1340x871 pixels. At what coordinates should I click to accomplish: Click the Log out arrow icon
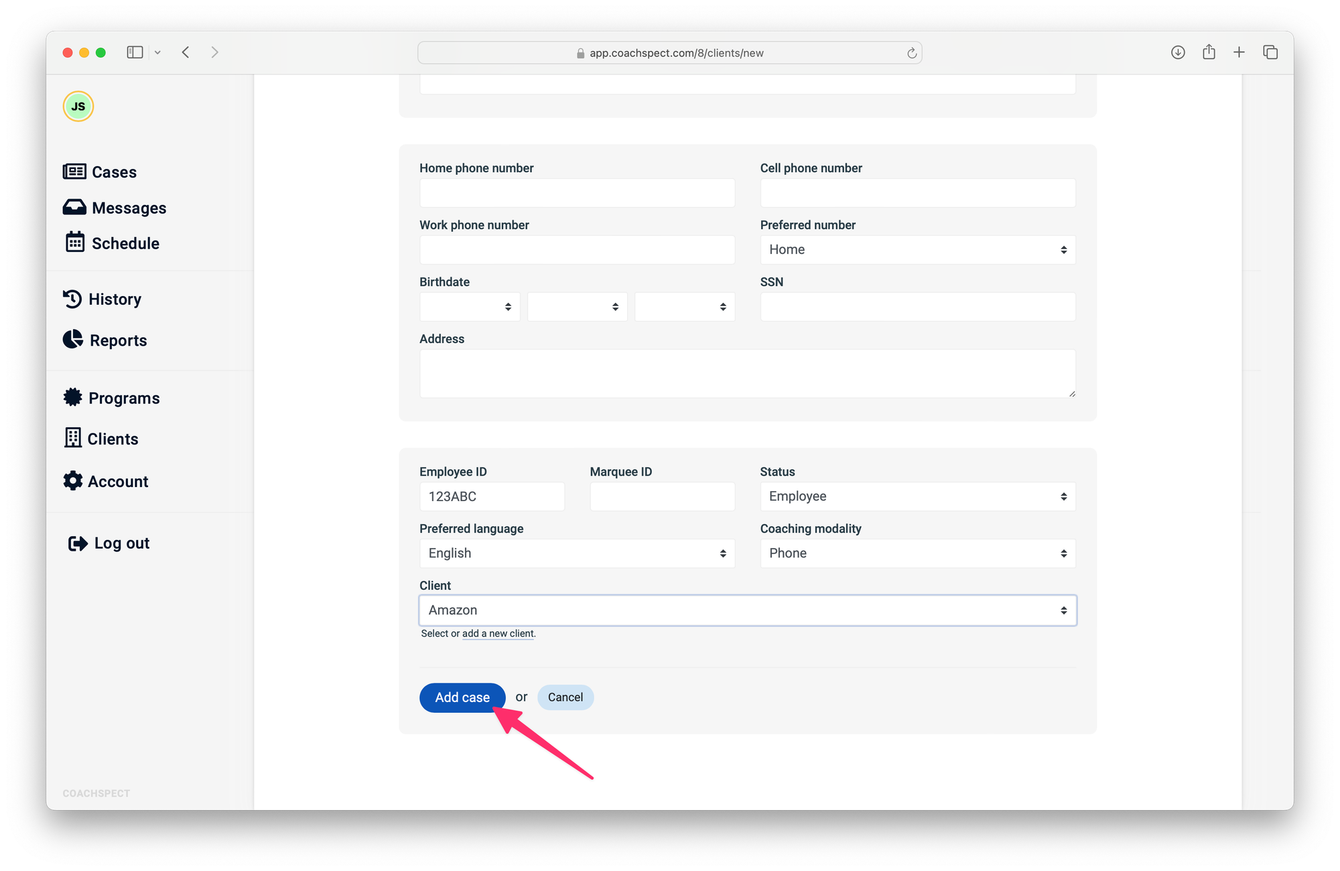click(78, 543)
